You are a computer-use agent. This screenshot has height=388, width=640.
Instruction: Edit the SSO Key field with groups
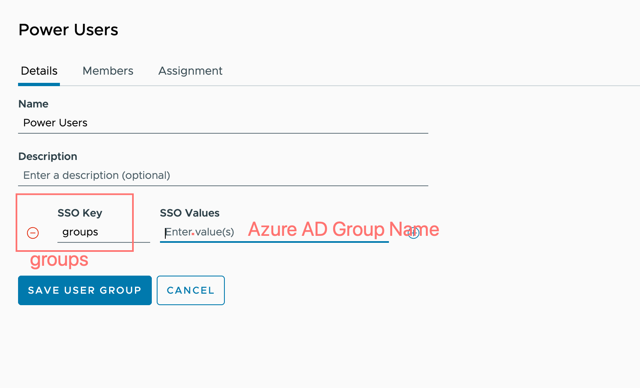104,232
